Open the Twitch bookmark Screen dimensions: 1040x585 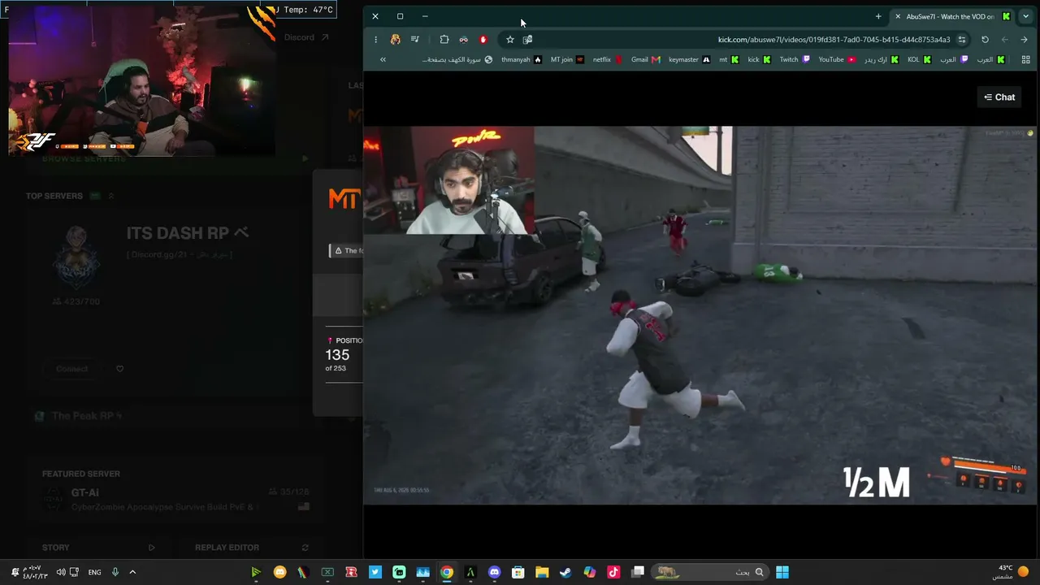(795, 59)
